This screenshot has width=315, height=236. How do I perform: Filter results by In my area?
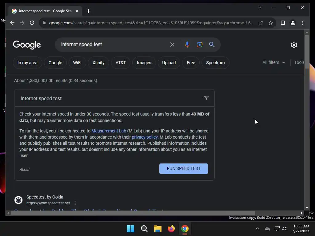(27, 63)
